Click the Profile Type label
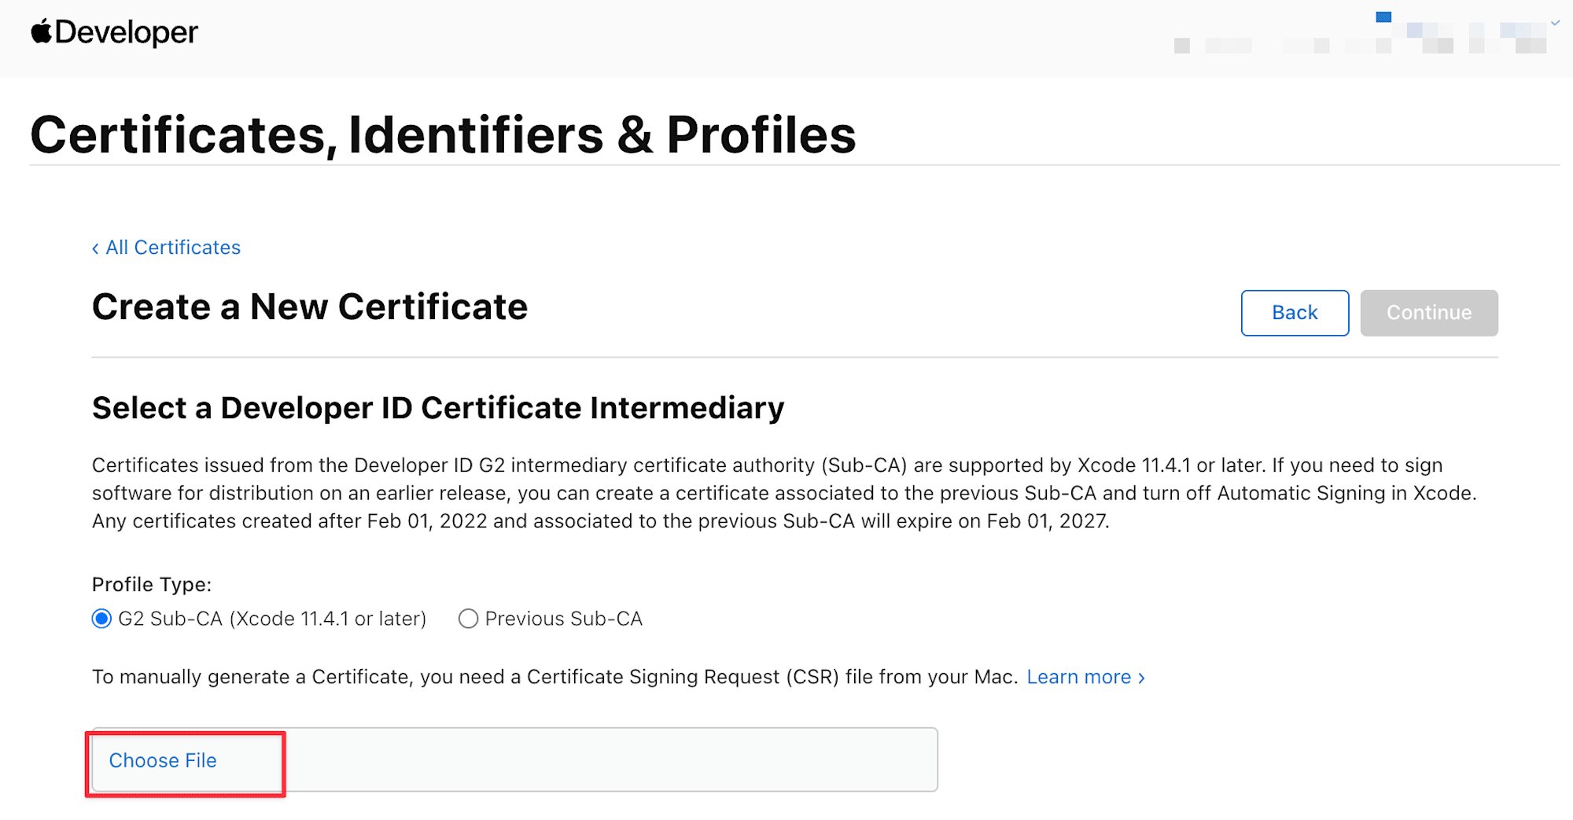The image size is (1573, 820). click(152, 585)
